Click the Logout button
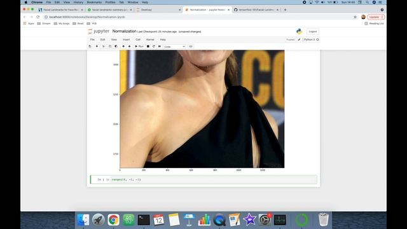 [x=313, y=31]
